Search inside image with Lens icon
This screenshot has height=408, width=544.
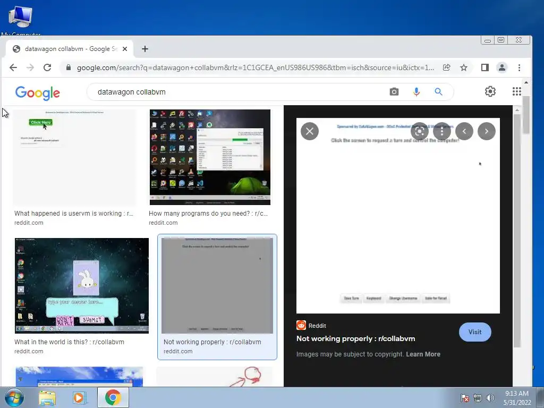(x=420, y=132)
